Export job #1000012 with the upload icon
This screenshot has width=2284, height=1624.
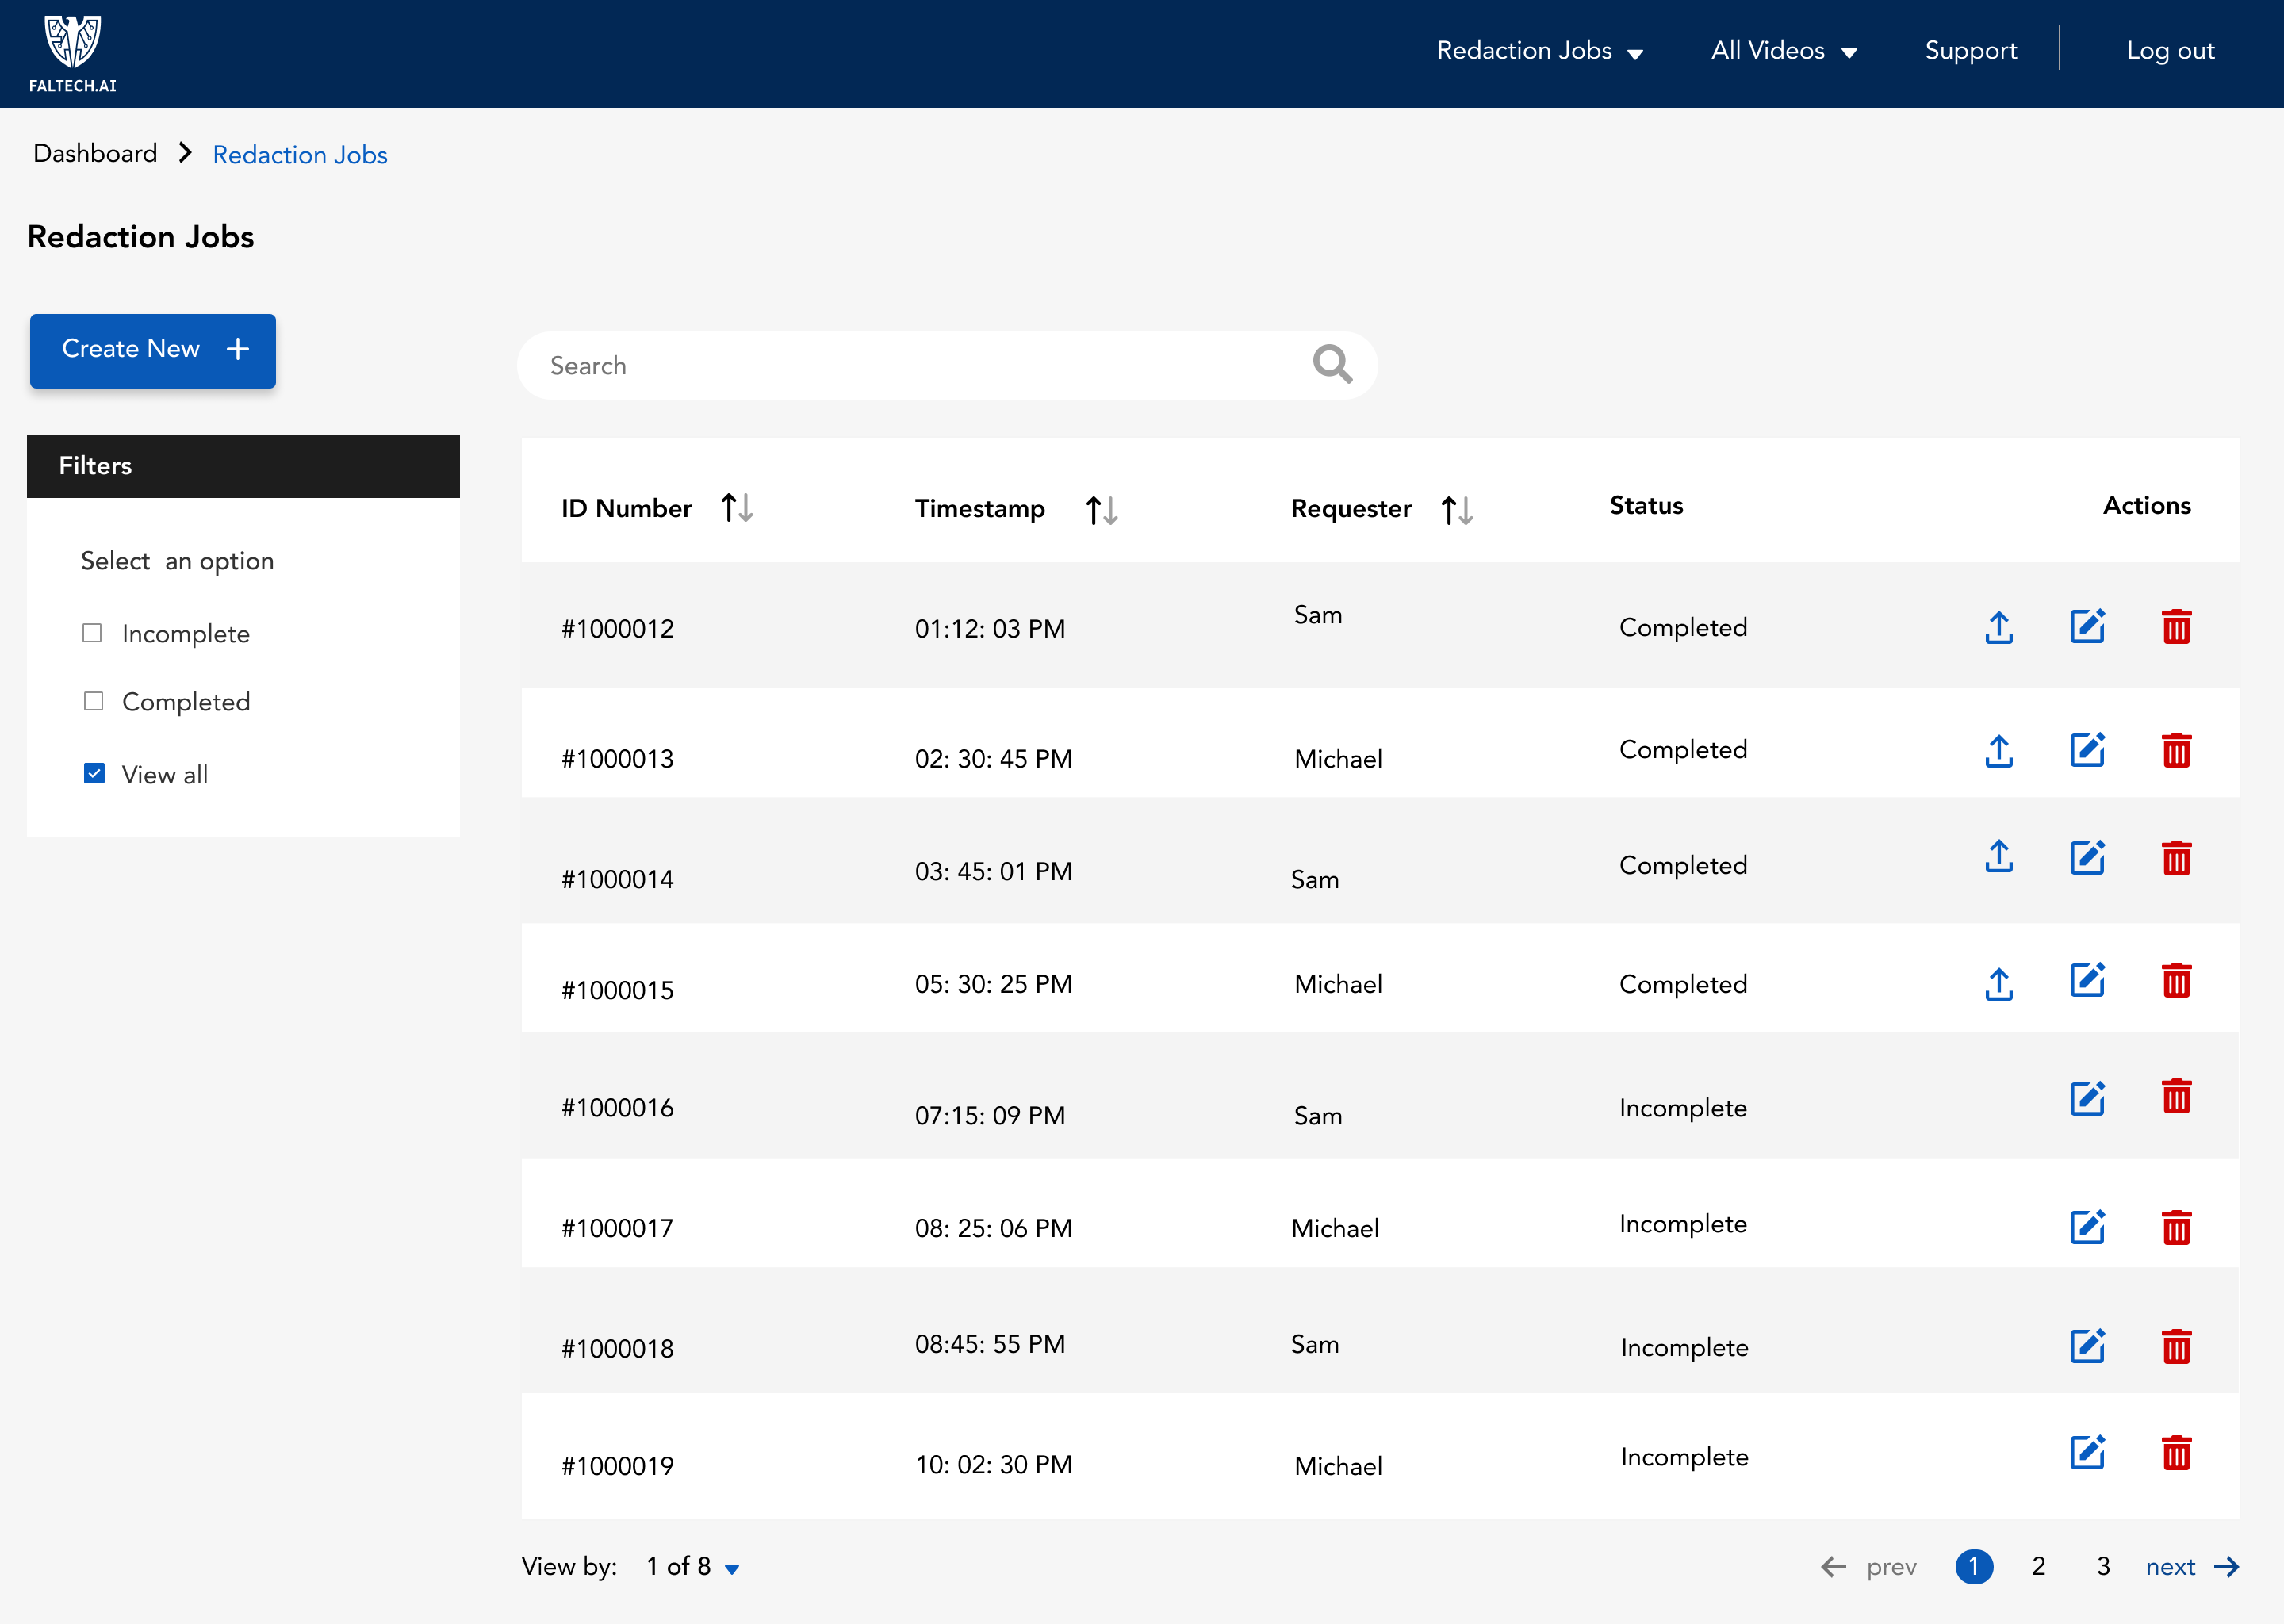click(1998, 627)
